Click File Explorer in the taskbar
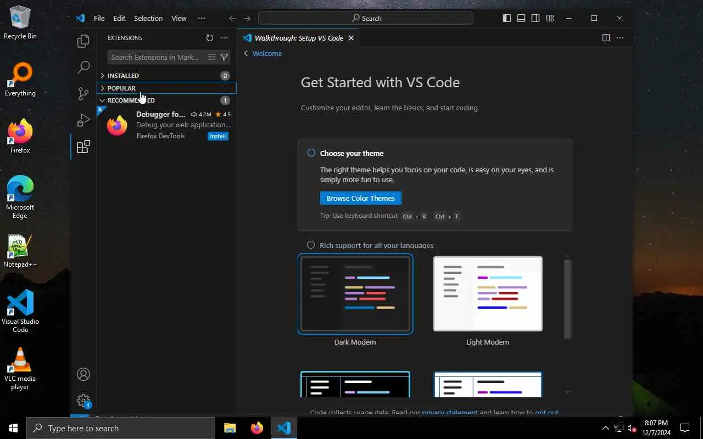The width and height of the screenshot is (703, 439). [230, 428]
